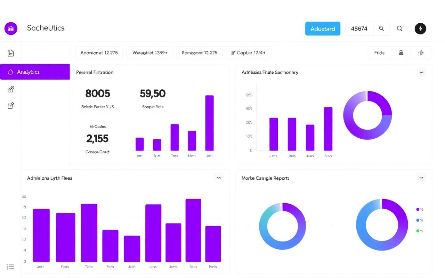
Task: Expand the Adrlissies Fhate Secmonary card dropdown
Action: coord(421,72)
